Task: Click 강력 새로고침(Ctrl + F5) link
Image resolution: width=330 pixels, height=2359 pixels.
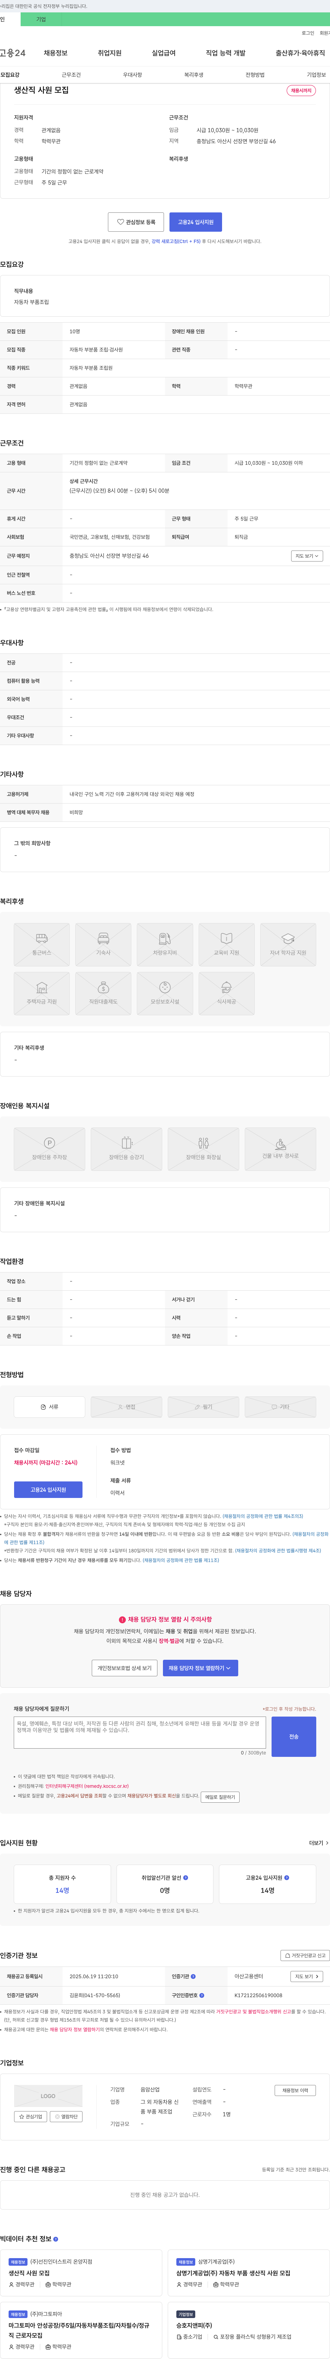Action: coord(176,242)
